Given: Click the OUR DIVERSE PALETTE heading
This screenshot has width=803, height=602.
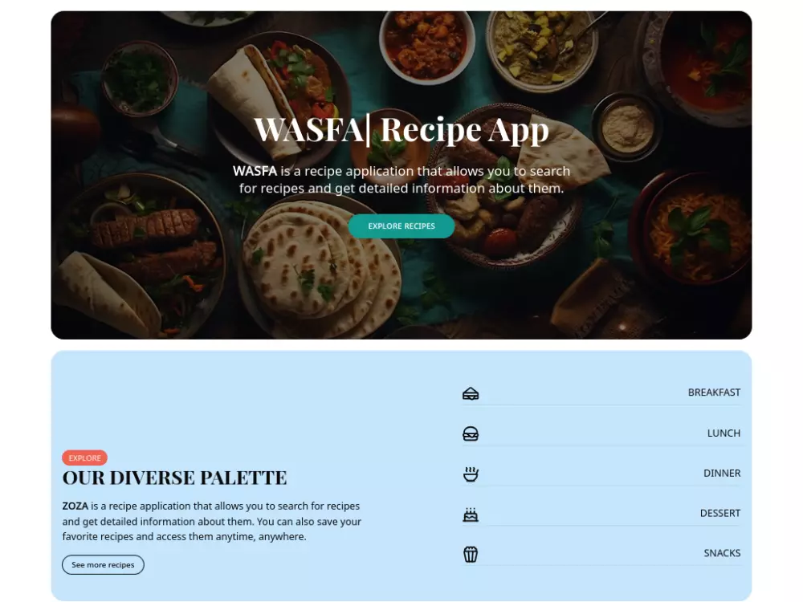Looking at the screenshot, I should 174,478.
